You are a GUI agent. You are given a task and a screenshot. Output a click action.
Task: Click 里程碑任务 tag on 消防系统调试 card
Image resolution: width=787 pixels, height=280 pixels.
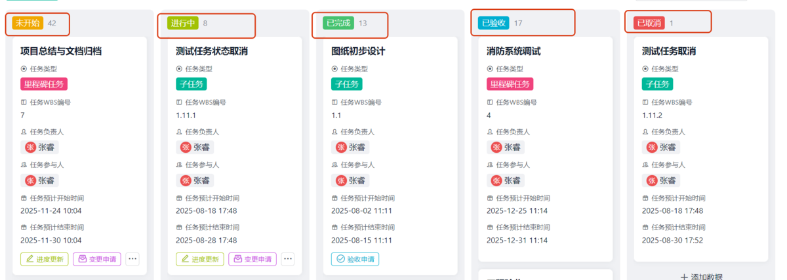510,84
